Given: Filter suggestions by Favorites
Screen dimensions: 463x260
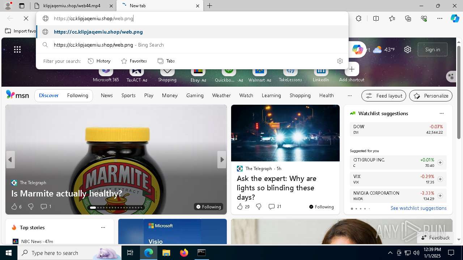Looking at the screenshot, I should pyautogui.click(x=134, y=61).
